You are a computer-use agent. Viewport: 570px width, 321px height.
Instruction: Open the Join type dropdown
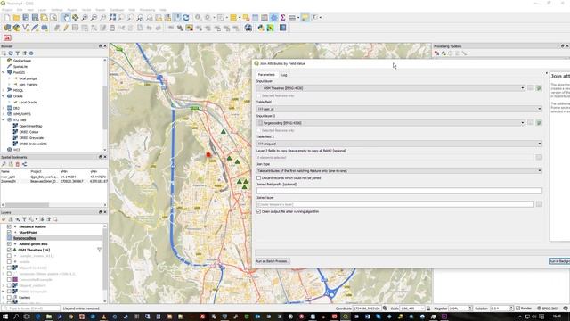coord(399,170)
